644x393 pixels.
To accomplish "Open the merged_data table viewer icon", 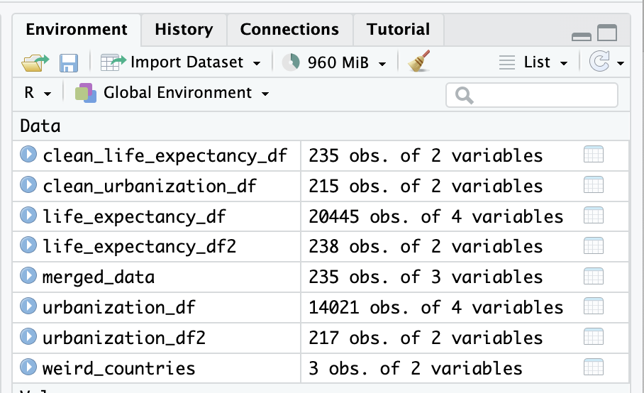I will click(x=593, y=277).
